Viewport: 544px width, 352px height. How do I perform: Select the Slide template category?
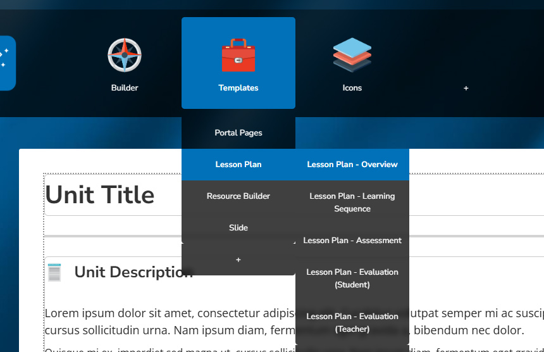238,228
